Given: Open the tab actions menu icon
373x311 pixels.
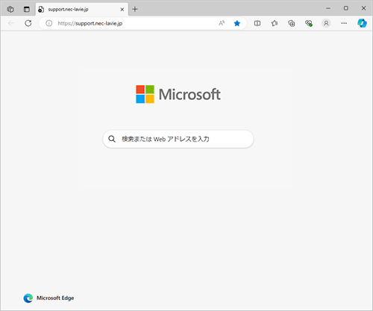Looking at the screenshot, I should (x=26, y=9).
